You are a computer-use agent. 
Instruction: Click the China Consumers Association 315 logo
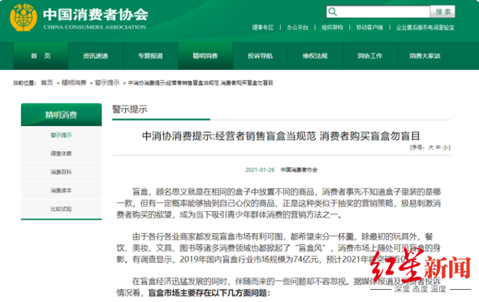point(24,17)
